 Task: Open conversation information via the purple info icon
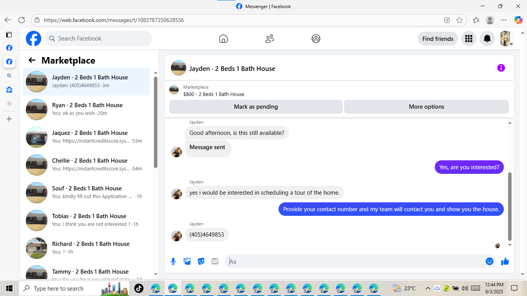click(501, 68)
